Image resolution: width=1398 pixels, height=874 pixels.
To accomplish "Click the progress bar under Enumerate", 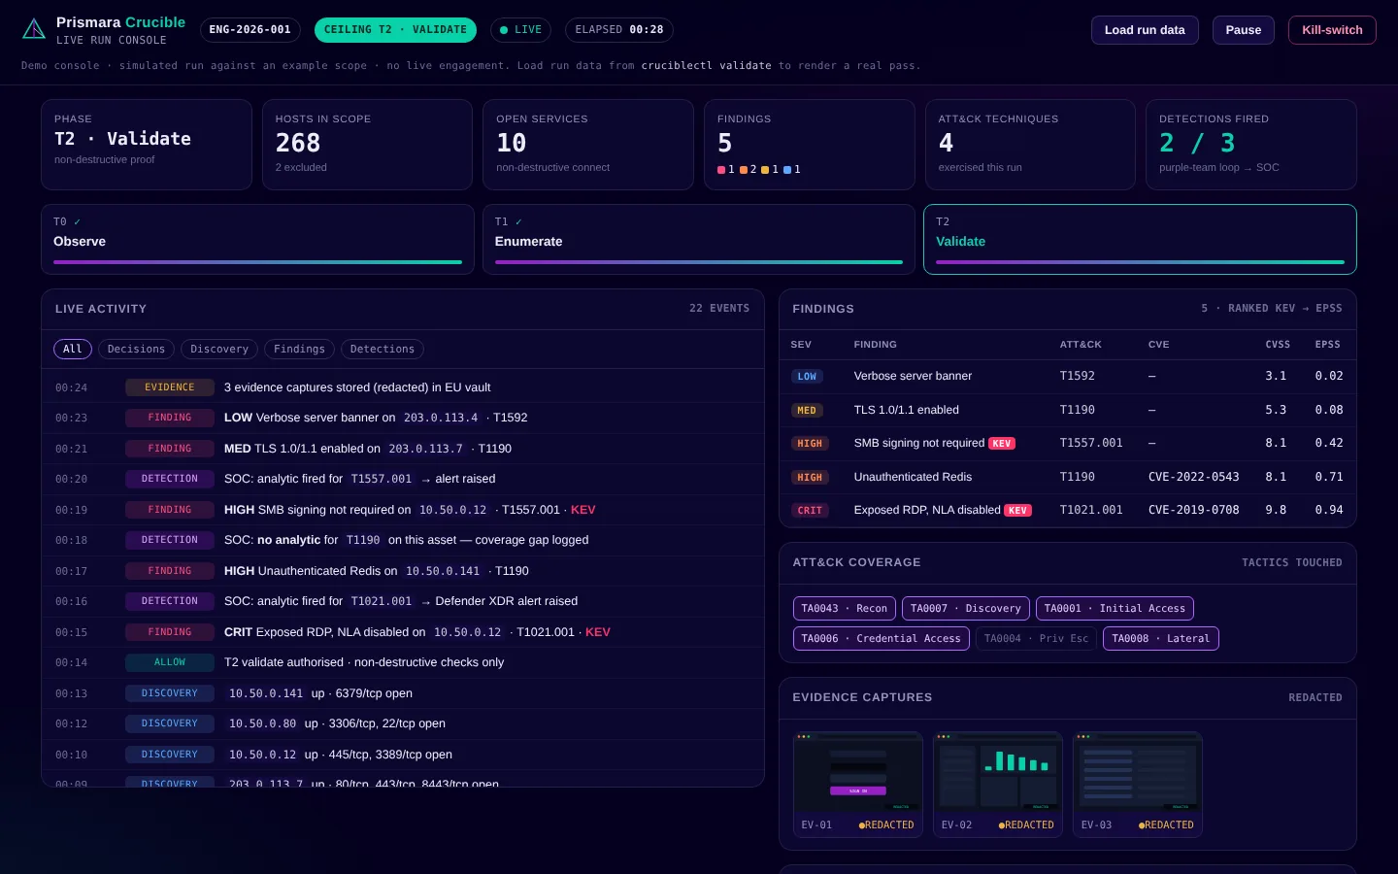I will coord(699,262).
